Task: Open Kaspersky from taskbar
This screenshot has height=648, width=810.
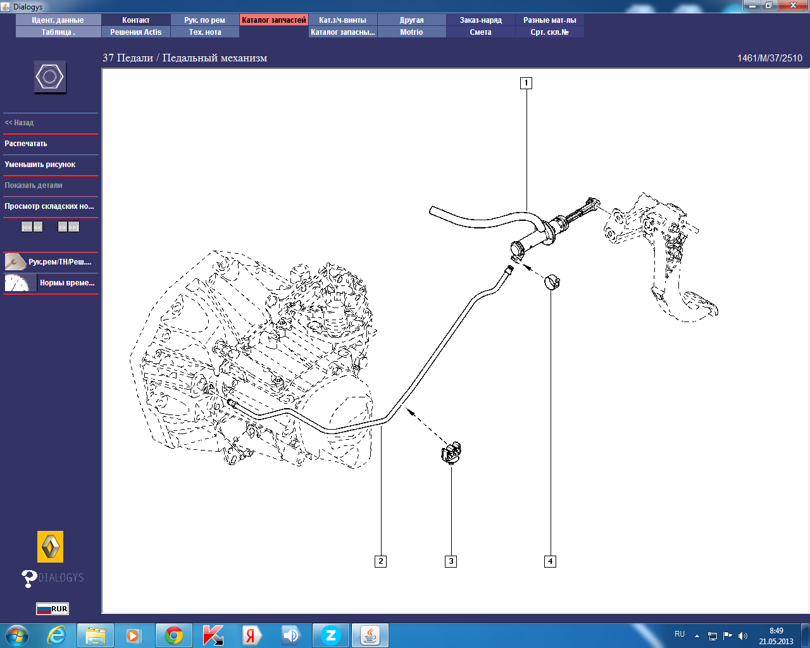Action: click(213, 635)
